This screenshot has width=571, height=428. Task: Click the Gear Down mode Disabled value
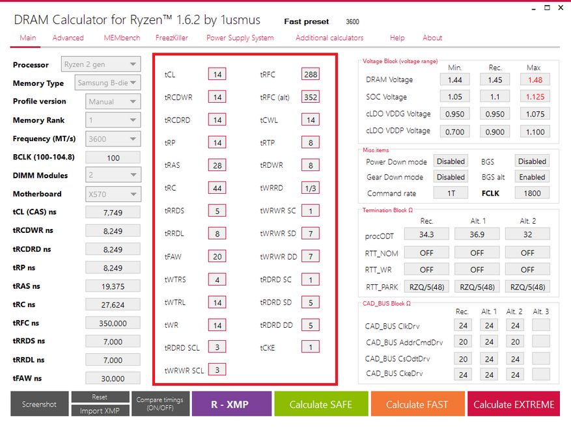click(451, 177)
